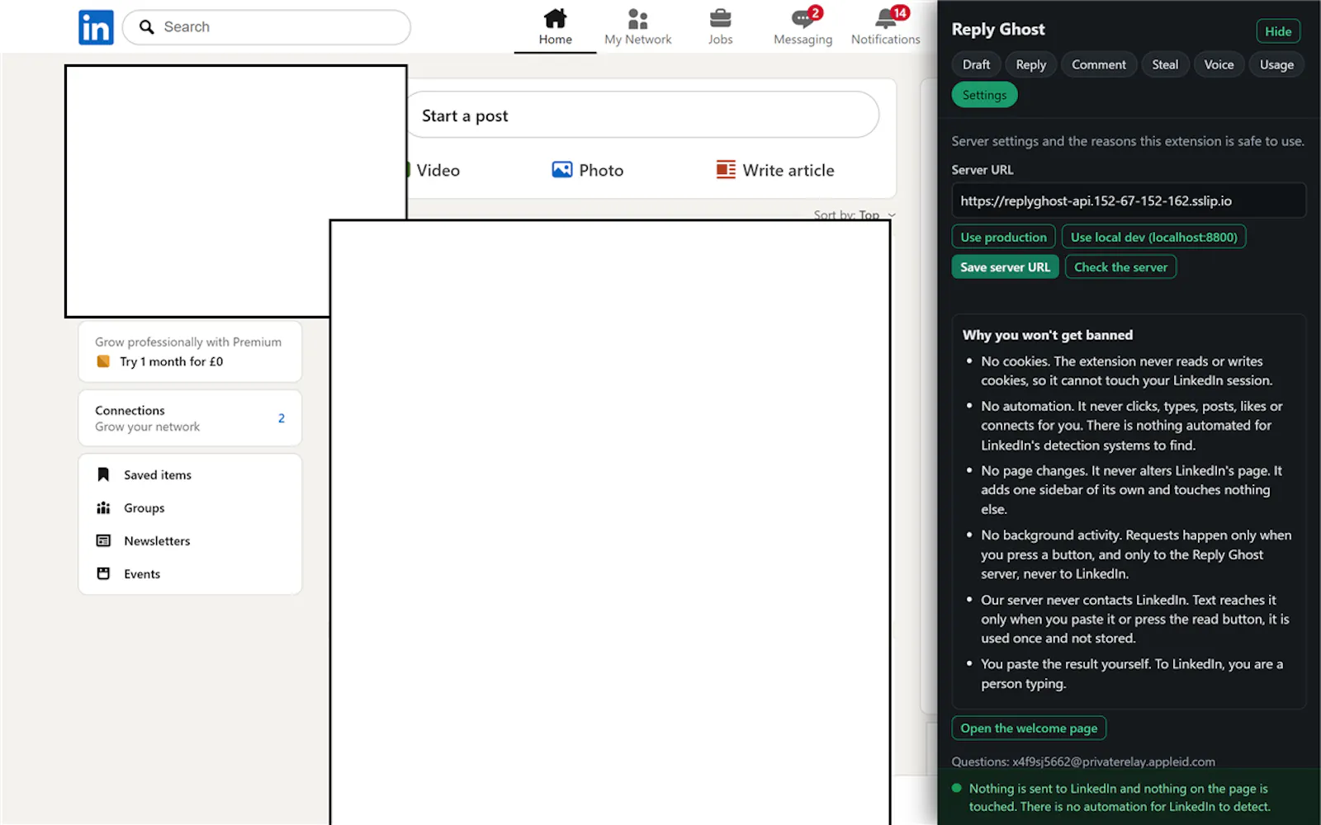The width and height of the screenshot is (1321, 825).
Task: Expand the Sort by Top dropdown
Action: point(855,214)
